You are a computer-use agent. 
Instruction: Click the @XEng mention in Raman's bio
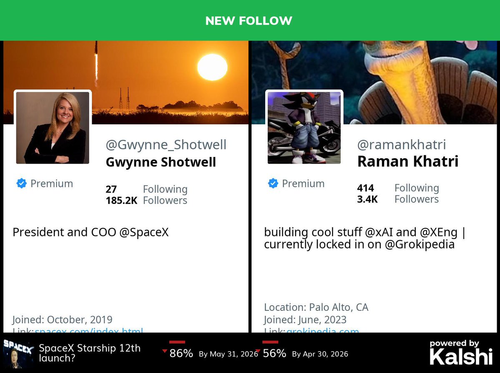click(438, 232)
